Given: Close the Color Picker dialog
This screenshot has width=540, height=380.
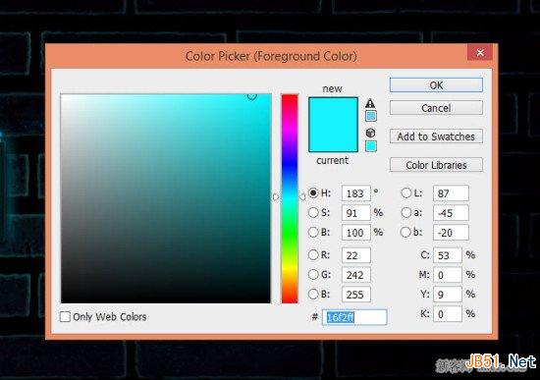Looking at the screenshot, I should coord(480,52).
